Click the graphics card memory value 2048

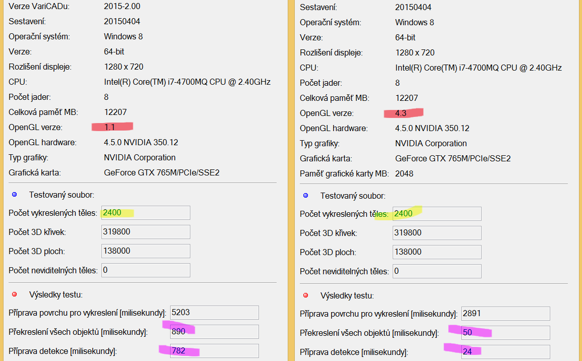[x=404, y=173]
